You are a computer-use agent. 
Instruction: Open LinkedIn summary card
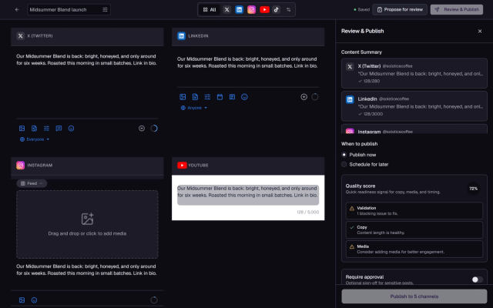(x=414, y=106)
